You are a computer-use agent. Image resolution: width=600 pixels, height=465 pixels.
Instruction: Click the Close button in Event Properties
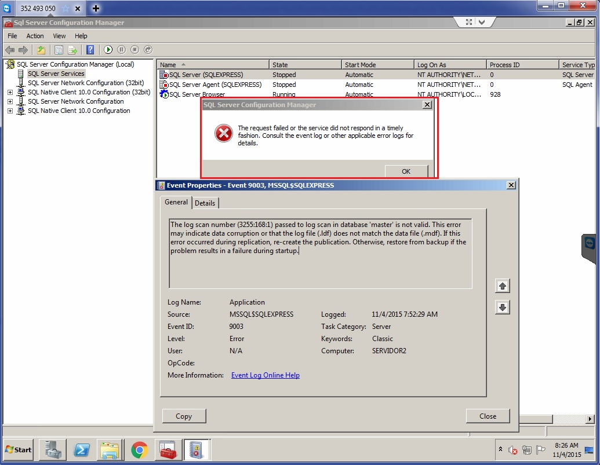[488, 416]
